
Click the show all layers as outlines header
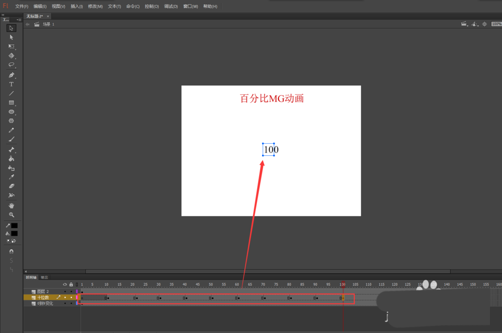[x=77, y=284]
